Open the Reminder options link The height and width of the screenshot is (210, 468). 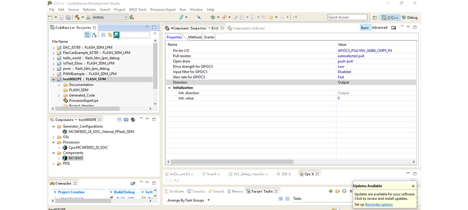(x=379, y=205)
